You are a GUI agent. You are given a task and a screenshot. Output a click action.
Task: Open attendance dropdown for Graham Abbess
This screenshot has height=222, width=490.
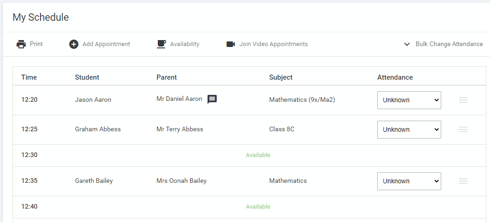pos(409,129)
